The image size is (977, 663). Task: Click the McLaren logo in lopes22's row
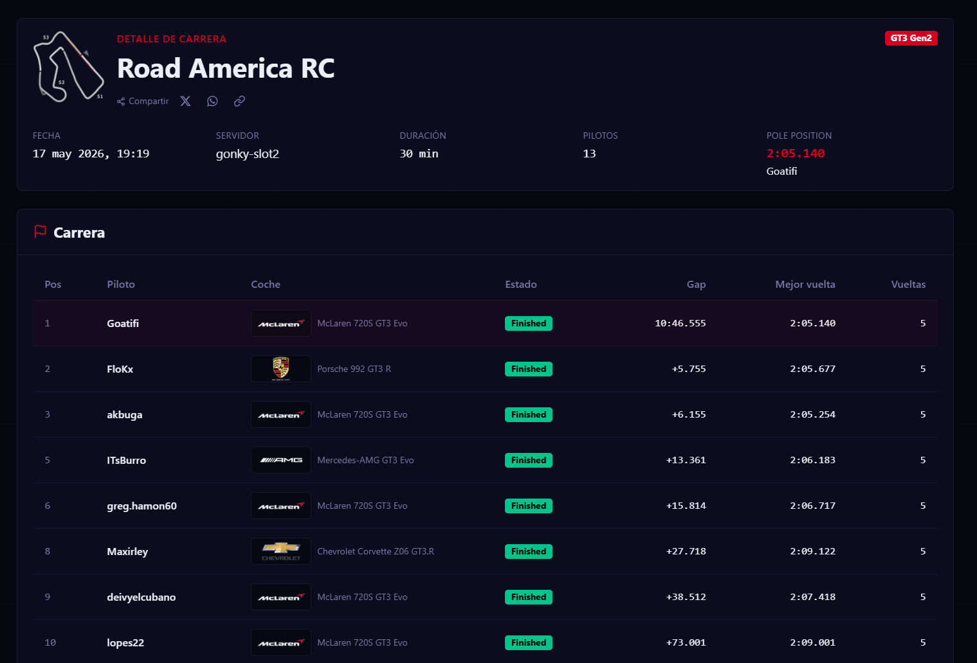point(281,642)
